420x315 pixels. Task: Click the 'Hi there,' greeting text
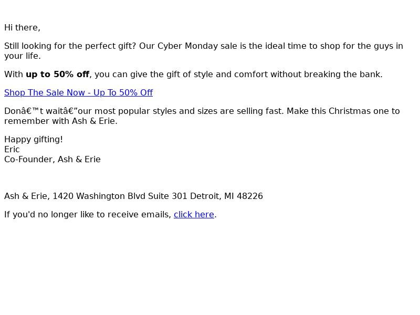(x=22, y=28)
